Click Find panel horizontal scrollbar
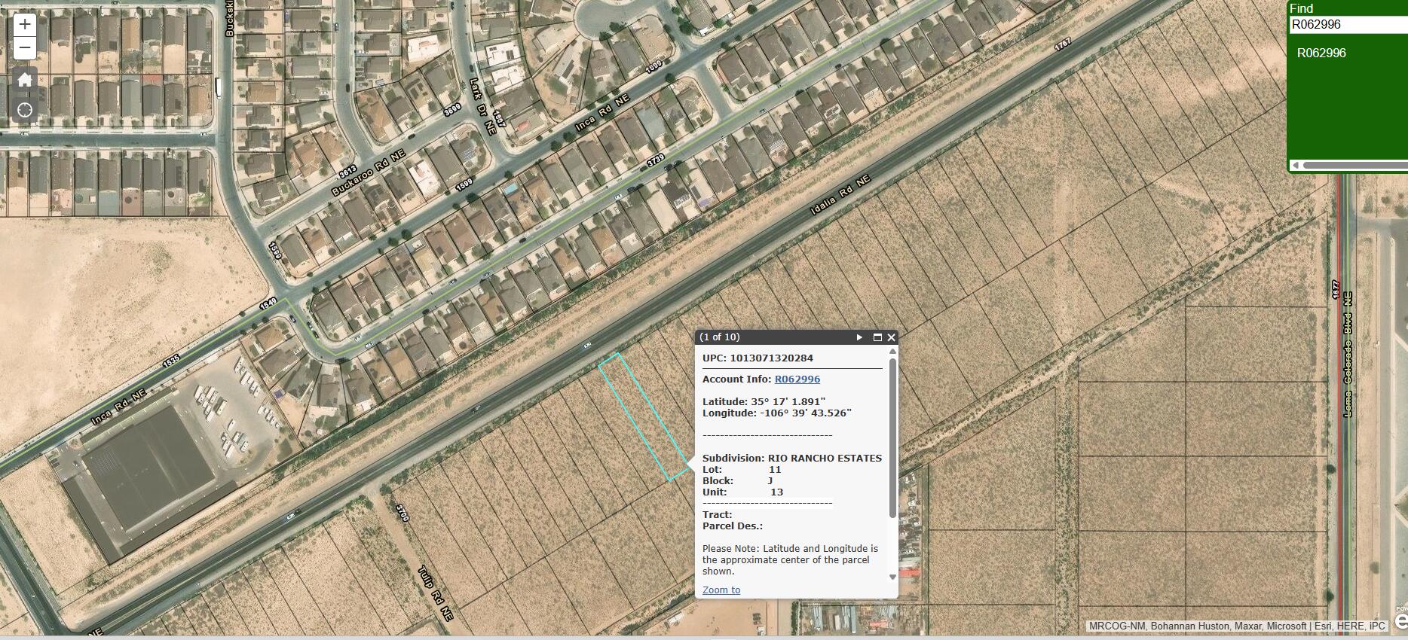The image size is (1408, 640). (1354, 165)
